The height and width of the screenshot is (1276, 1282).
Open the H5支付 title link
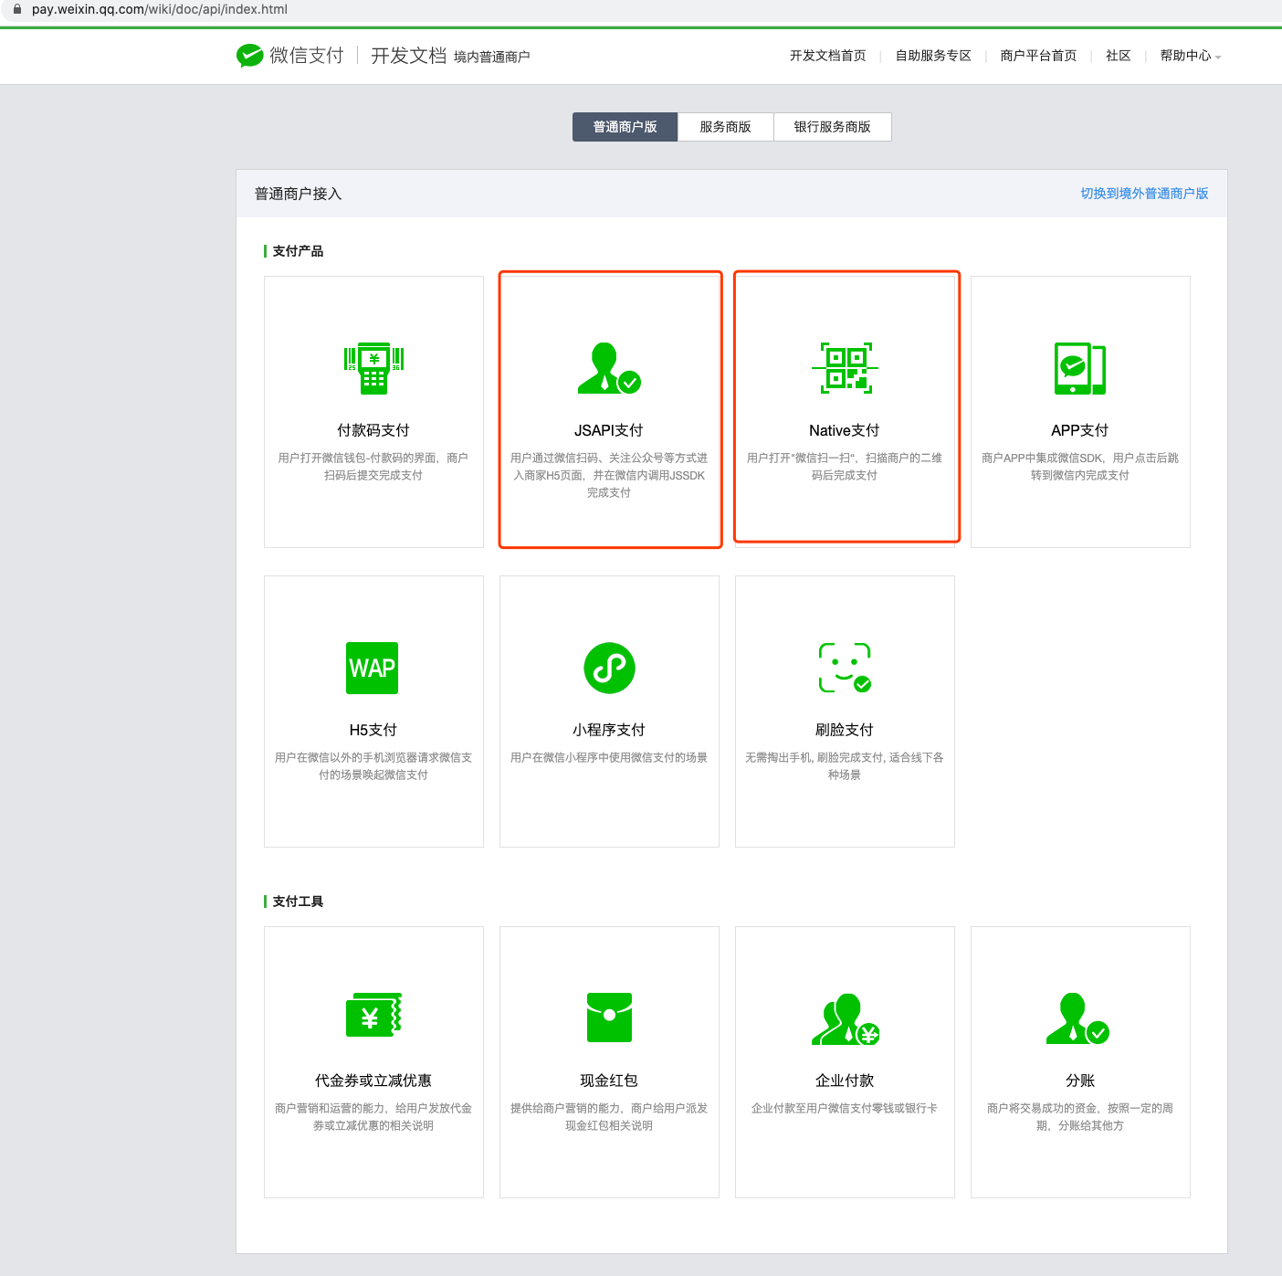tap(373, 730)
